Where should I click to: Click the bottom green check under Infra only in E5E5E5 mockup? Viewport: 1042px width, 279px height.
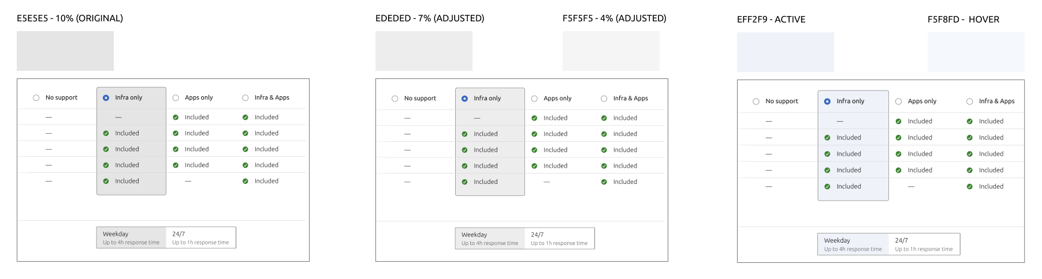pyautogui.click(x=106, y=181)
